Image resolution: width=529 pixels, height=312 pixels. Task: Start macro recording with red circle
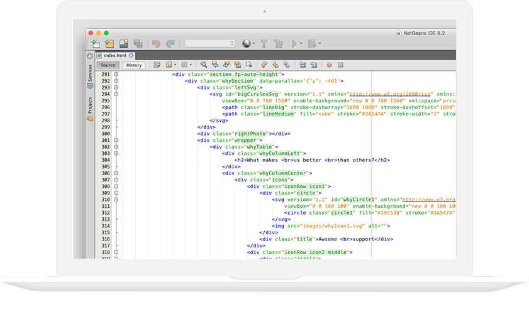329,65
